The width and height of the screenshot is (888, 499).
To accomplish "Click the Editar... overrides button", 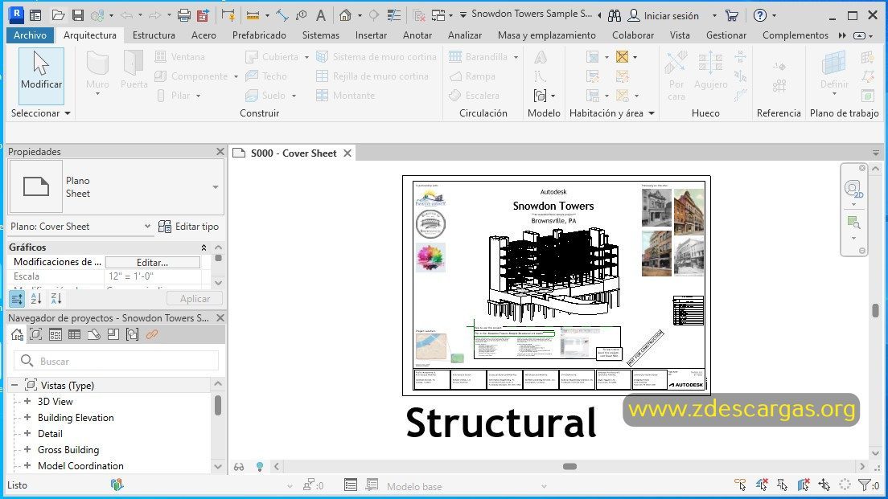I will coord(152,263).
